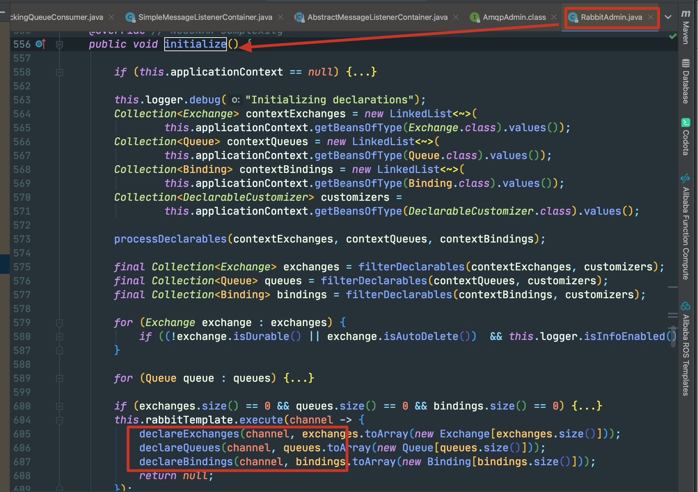Collapse the initialize method at line 556
Viewport: 698px width, 492px height.
click(x=60, y=45)
